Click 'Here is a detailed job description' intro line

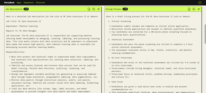pyautogui.click(x=52, y=17)
